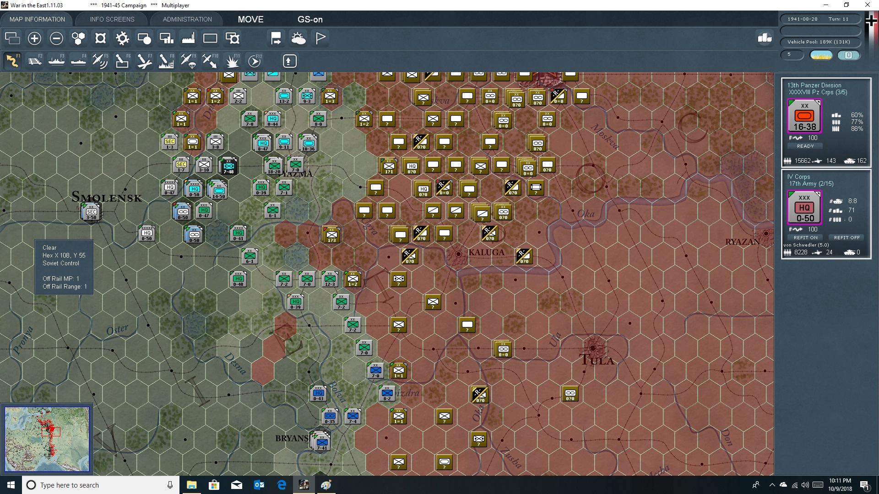
Task: Select the F10 Air transfer mode icon
Action: tap(210, 61)
